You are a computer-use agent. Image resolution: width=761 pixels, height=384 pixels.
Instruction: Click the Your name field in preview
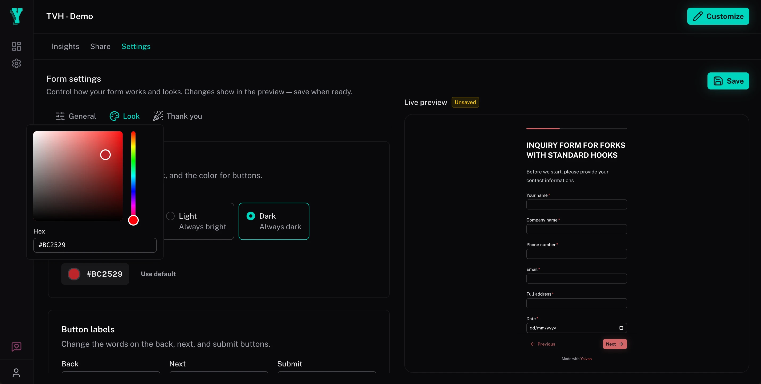(576, 205)
